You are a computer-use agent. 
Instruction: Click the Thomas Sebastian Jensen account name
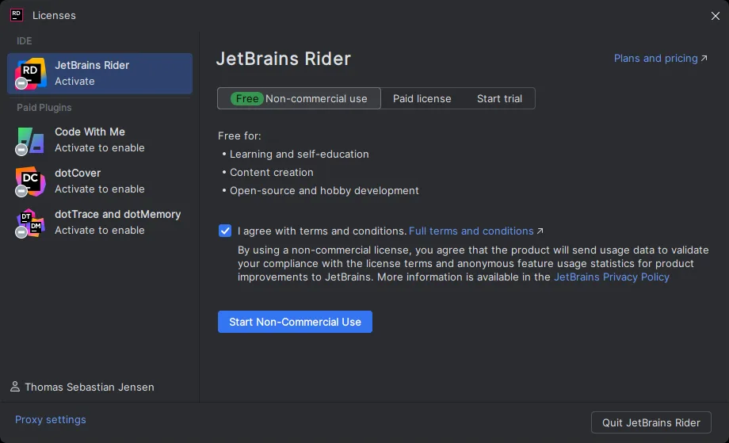[x=89, y=388]
